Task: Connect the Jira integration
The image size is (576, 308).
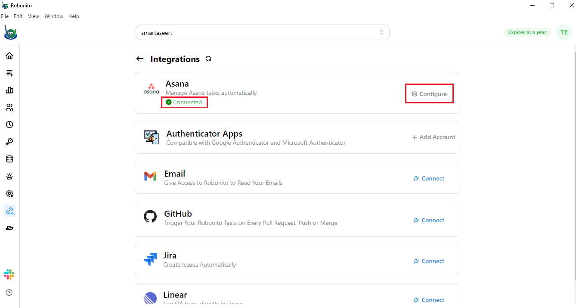Action: [429, 261]
